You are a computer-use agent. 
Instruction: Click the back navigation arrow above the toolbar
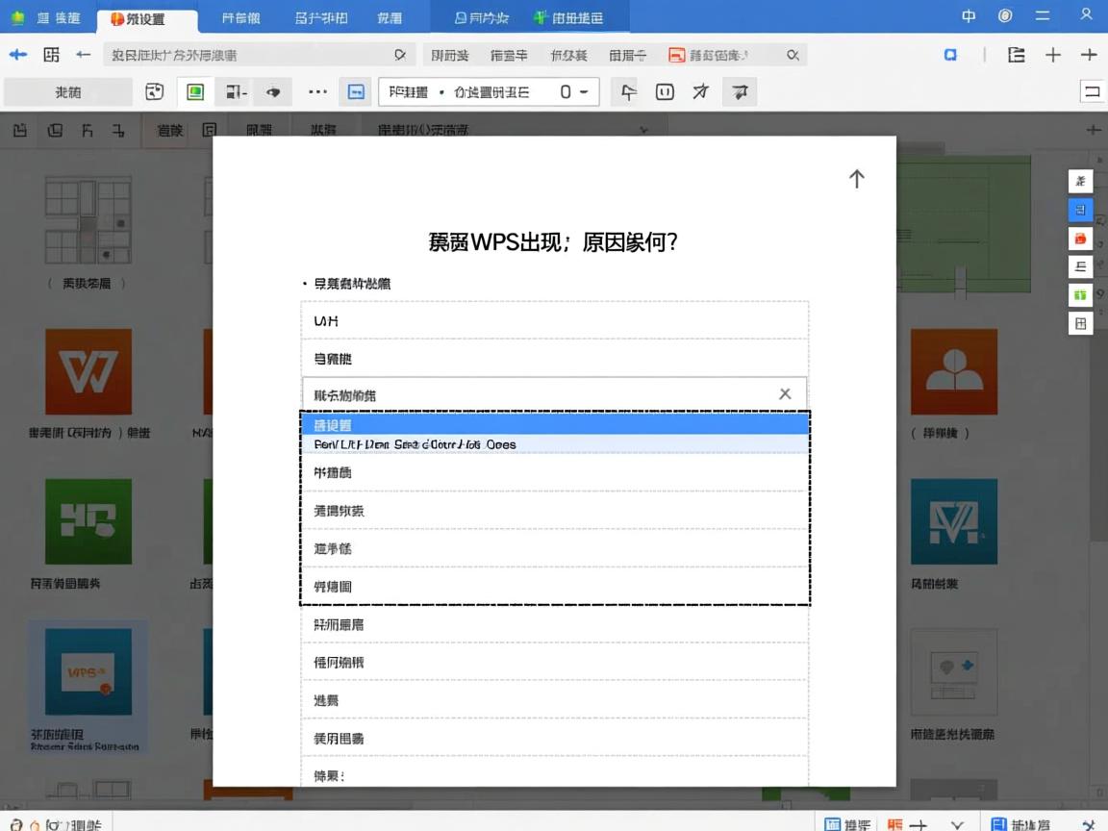click(x=18, y=55)
